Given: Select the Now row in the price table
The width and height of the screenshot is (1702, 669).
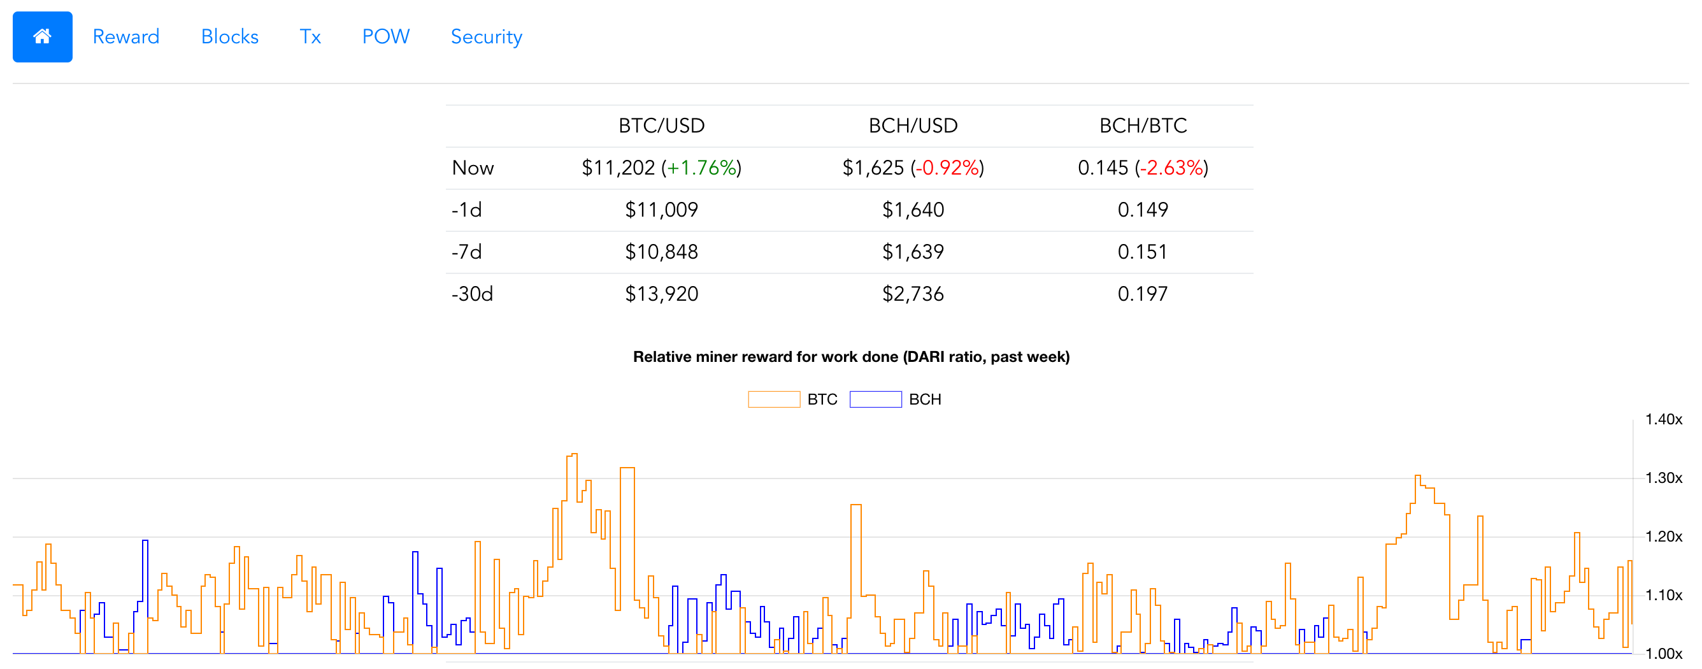Looking at the screenshot, I should (473, 168).
